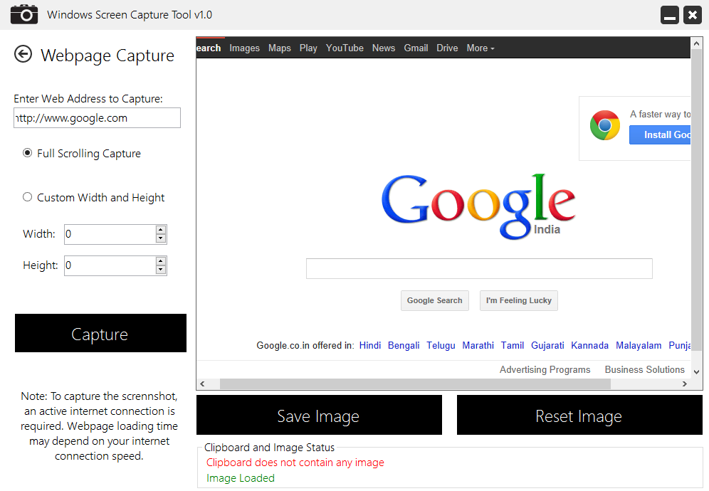Click the scroll-right arrow of preview
The image size is (709, 491).
click(x=685, y=384)
